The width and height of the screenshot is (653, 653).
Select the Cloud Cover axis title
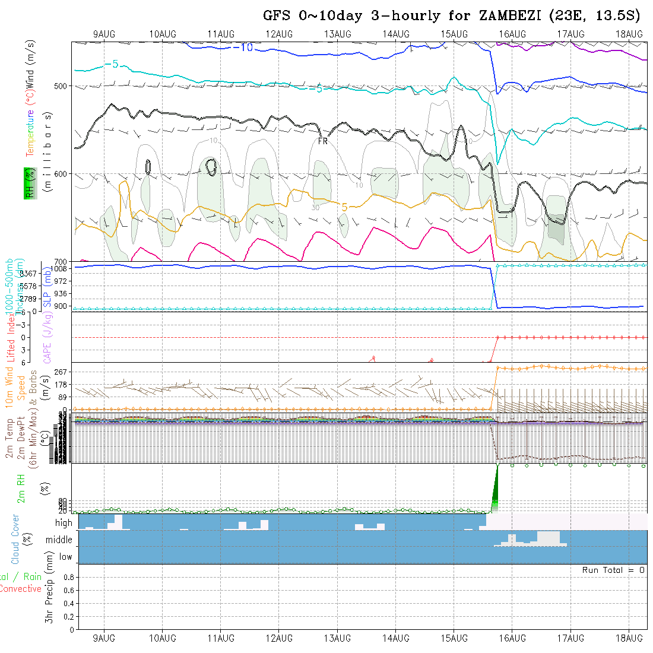(x=15, y=539)
